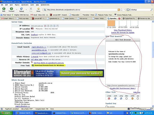This screenshot has height=115, width=154.
Task: Click the Windows Start button
Action: tap(6, 113)
